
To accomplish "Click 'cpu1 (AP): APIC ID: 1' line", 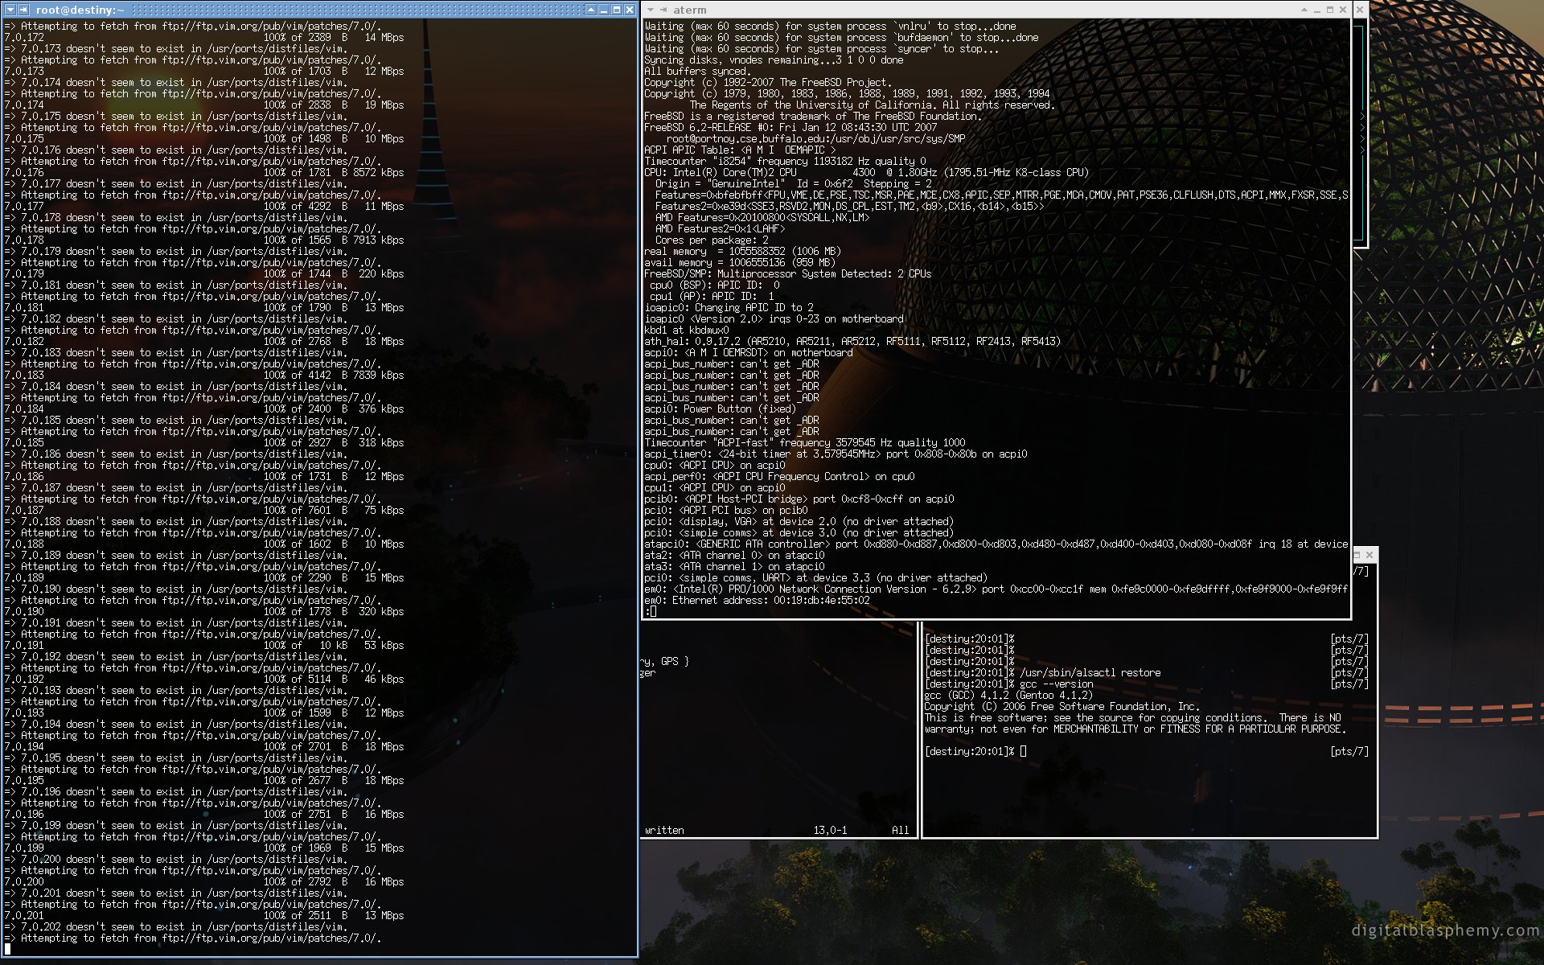I will [x=712, y=297].
